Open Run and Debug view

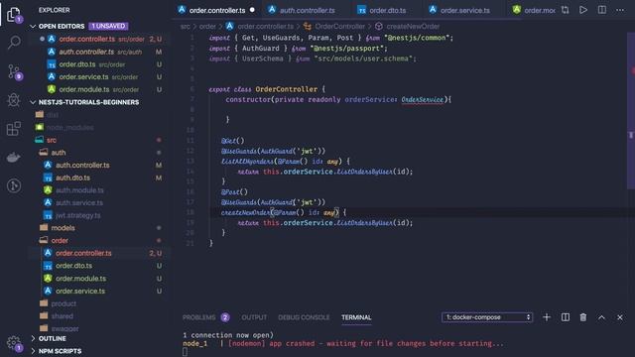(x=14, y=99)
